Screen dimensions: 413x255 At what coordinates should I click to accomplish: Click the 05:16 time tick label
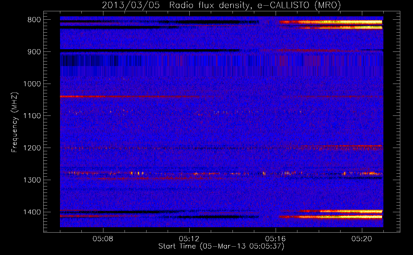click(275, 239)
